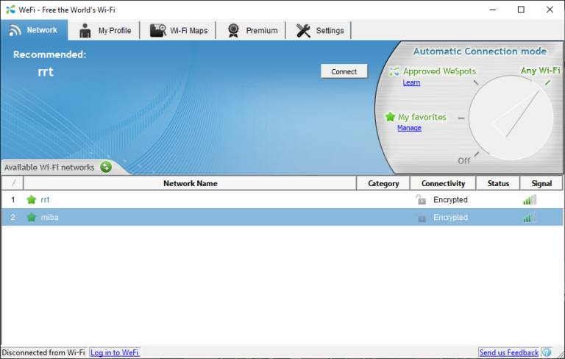The height and width of the screenshot is (359, 565).
Task: Click Encrypted text in rrt row
Action: [450, 199]
